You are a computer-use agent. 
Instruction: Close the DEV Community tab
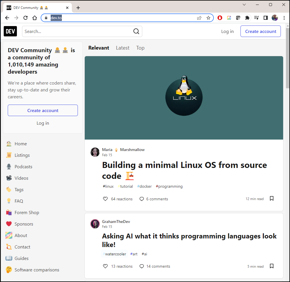point(67,7)
